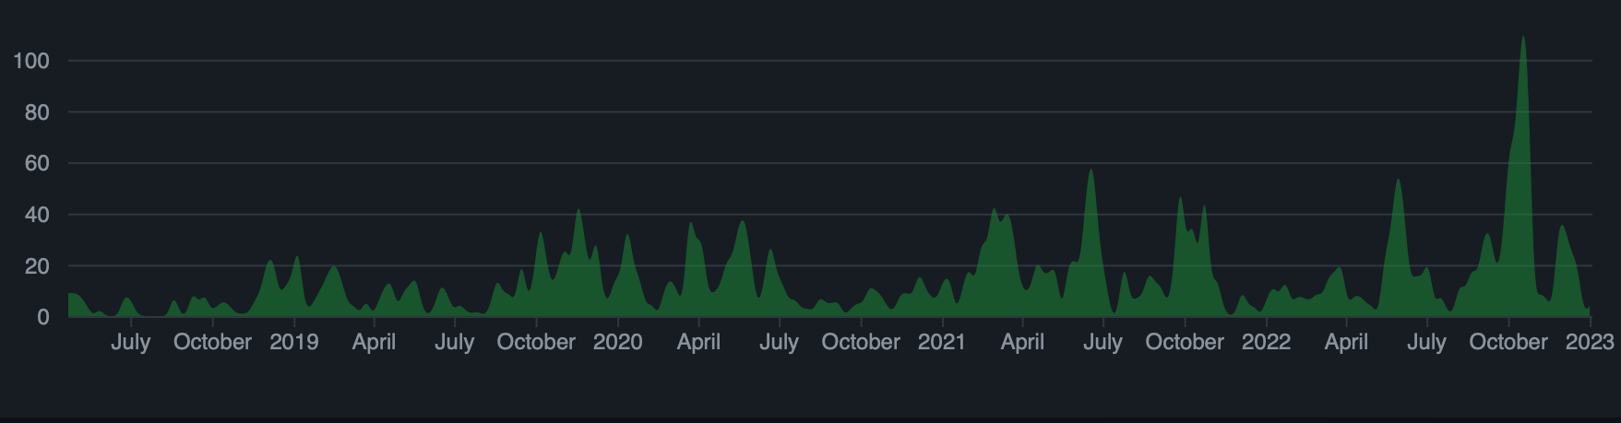Select the 2022 x-axis label
Viewport: 1621px width, 423px height.
[1266, 342]
